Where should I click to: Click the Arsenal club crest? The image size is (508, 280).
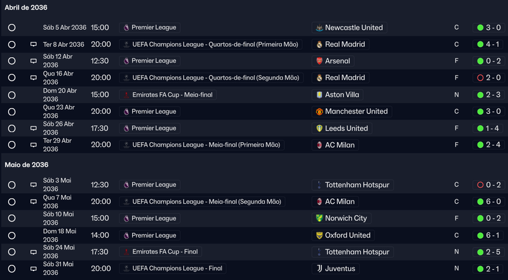319,61
